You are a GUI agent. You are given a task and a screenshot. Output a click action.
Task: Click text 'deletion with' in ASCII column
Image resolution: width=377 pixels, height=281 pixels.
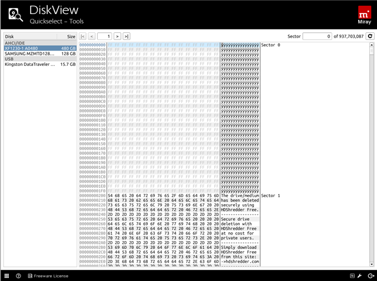[236, 223]
